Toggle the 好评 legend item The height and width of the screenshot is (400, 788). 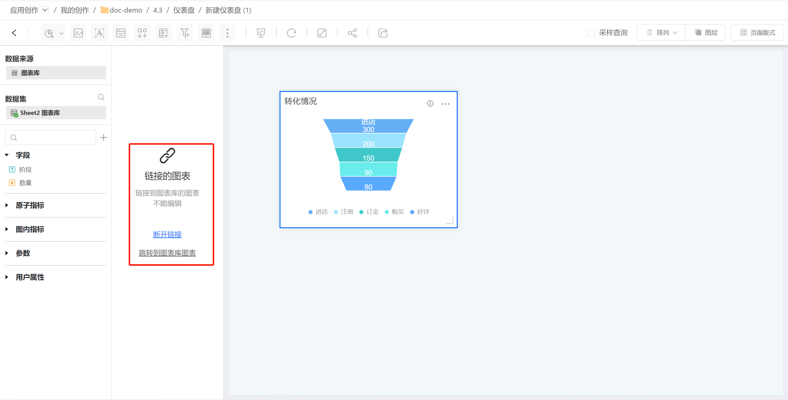[x=420, y=212]
